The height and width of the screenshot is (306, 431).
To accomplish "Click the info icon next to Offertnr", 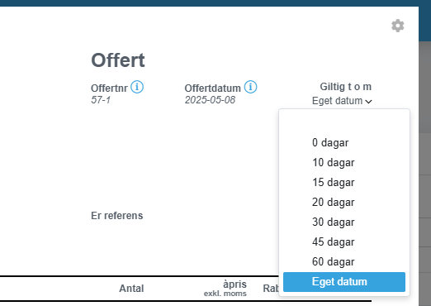I will pyautogui.click(x=137, y=87).
